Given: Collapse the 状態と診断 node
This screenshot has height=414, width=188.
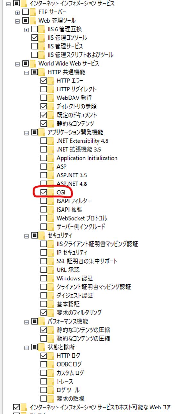Looking at the screenshot, I should click(x=27, y=347).
